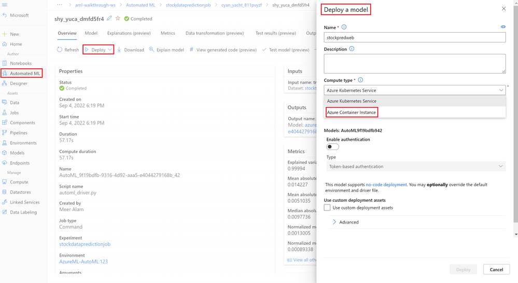Image resolution: width=518 pixels, height=283 pixels.
Task: Click aml-walkthrough-ws in breadcrumb
Action: pos(95,5)
